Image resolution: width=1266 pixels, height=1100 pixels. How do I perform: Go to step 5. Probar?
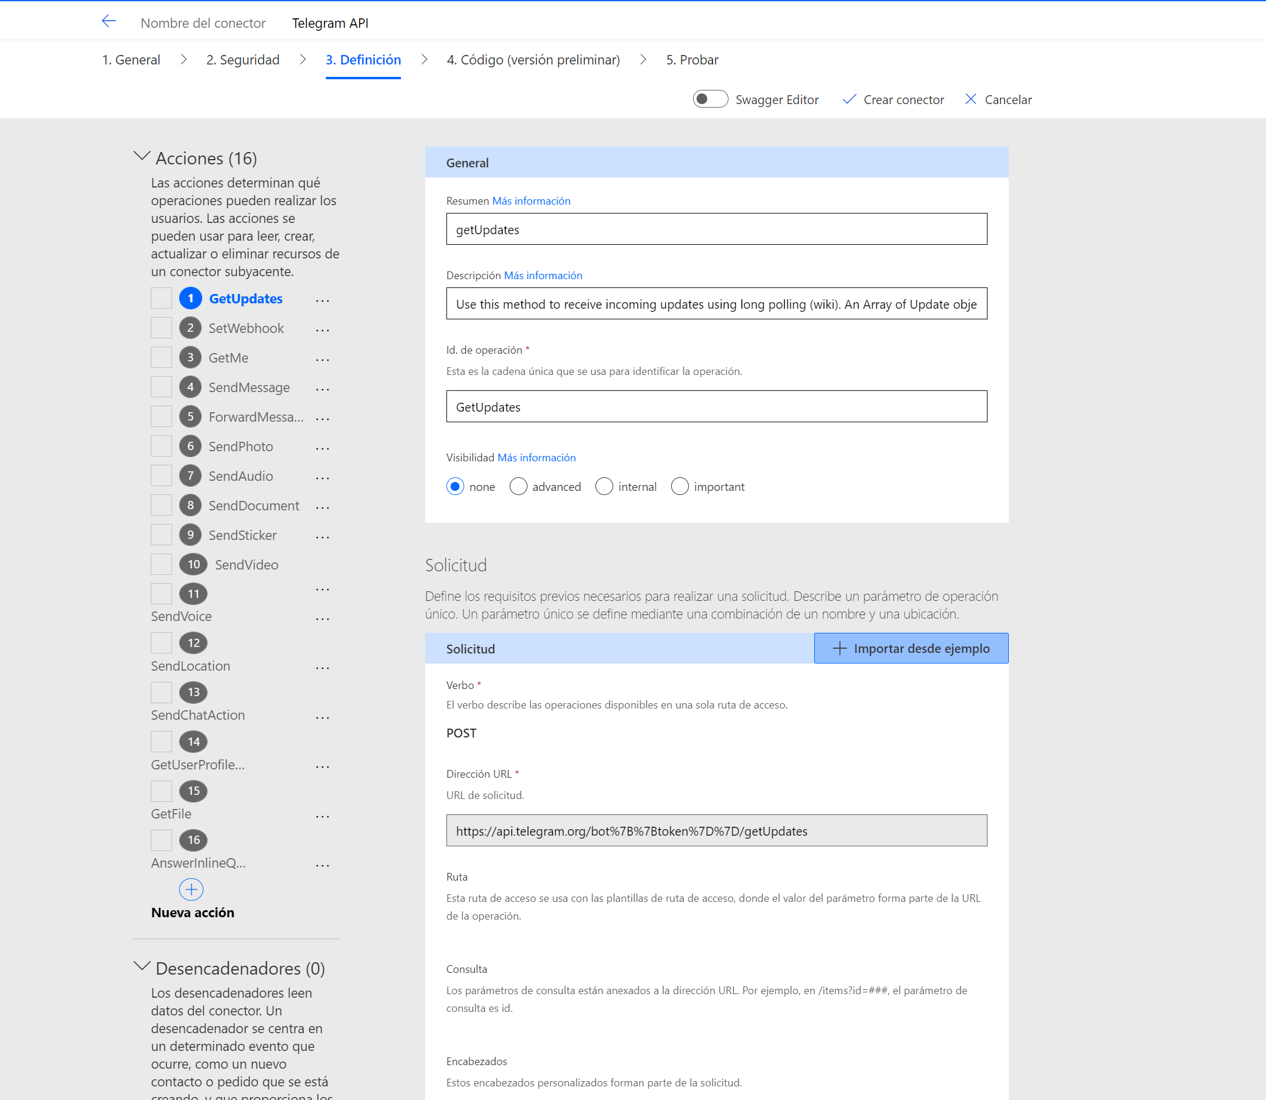692,60
